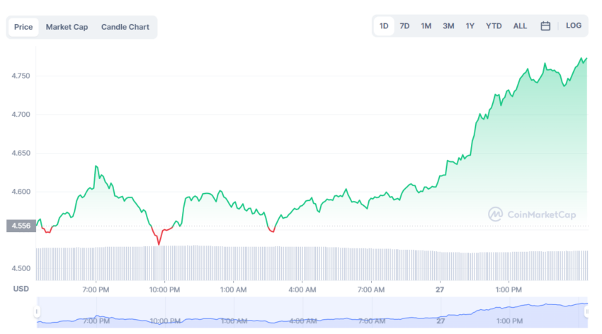Switch to the Market Cap tab
This screenshot has width=602, height=334.
click(x=67, y=27)
